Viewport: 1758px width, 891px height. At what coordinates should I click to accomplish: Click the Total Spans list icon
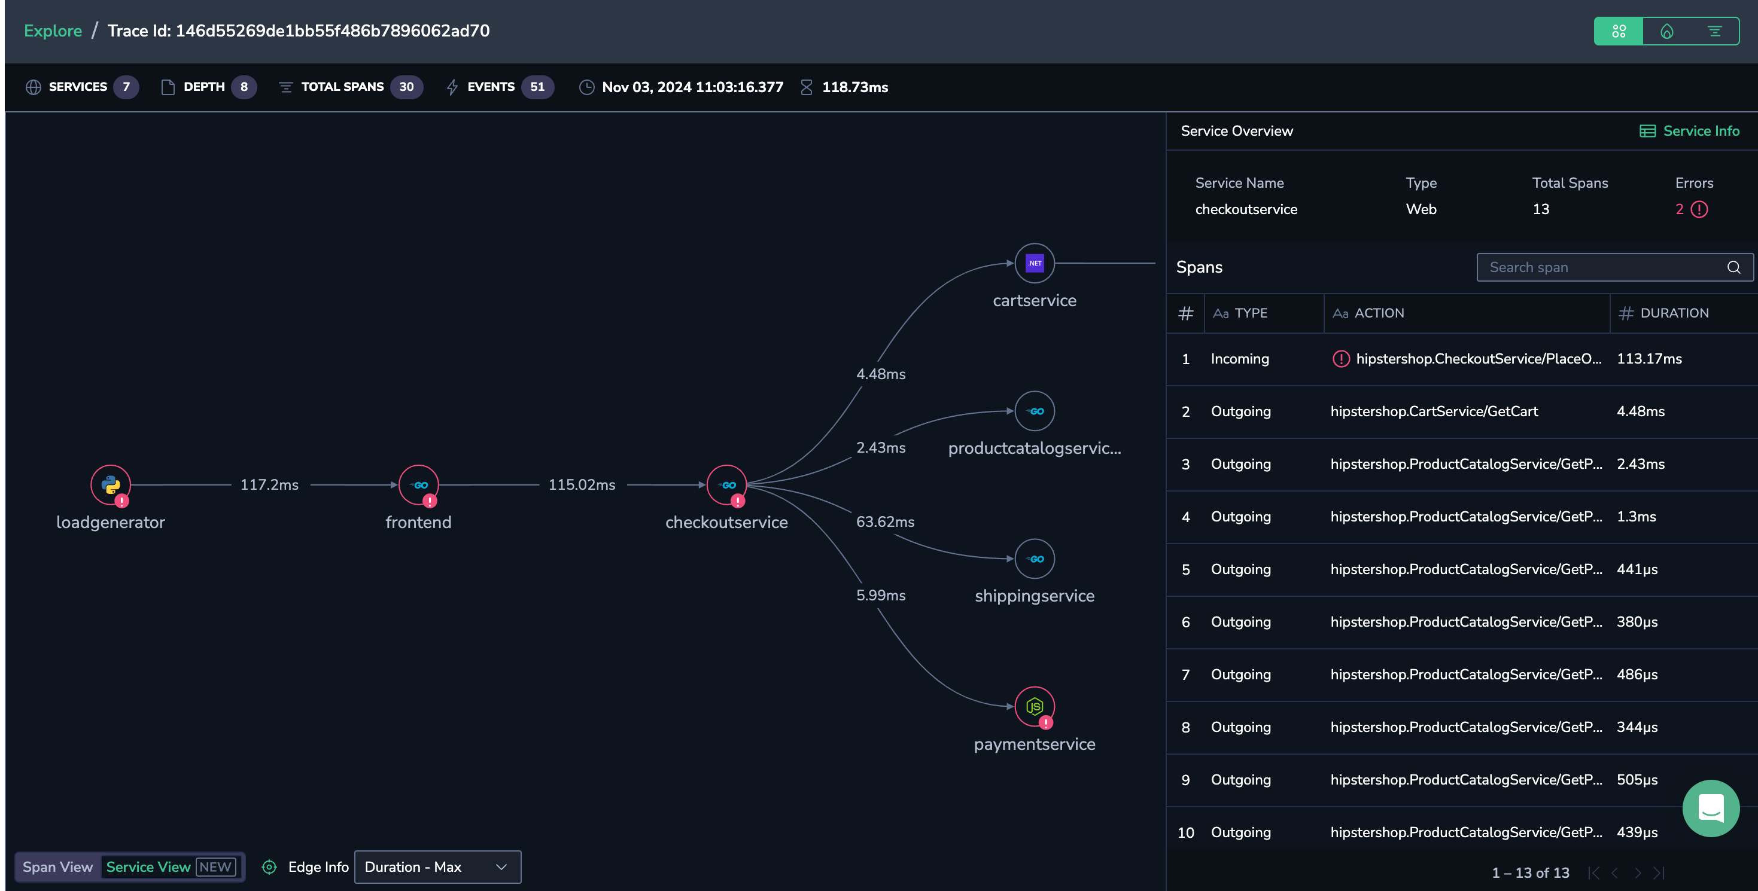[285, 87]
